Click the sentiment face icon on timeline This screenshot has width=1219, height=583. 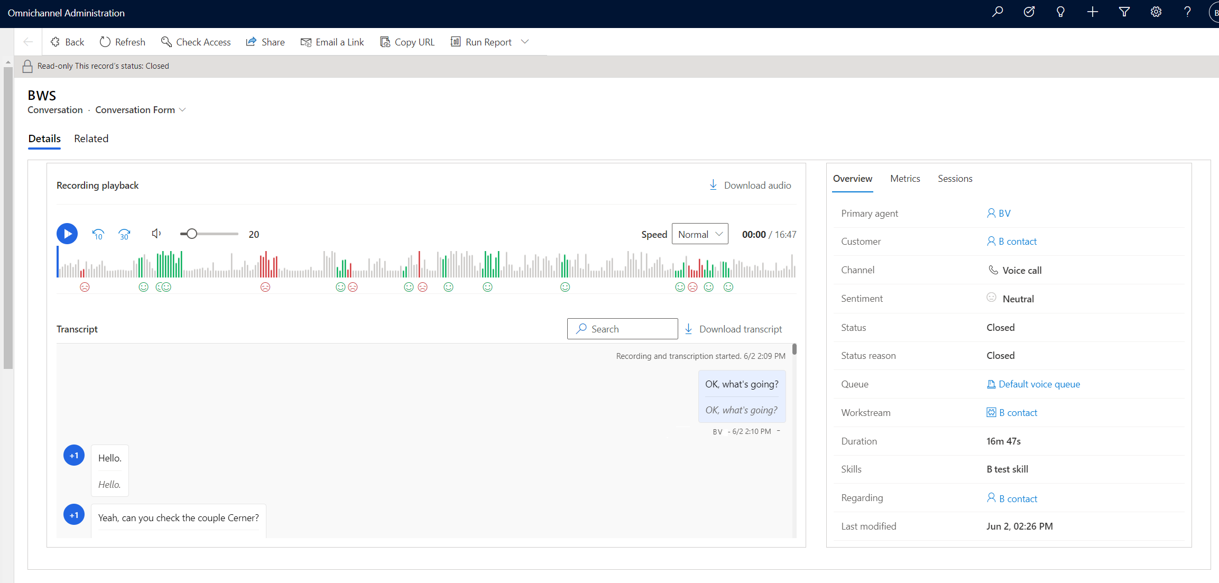click(85, 288)
